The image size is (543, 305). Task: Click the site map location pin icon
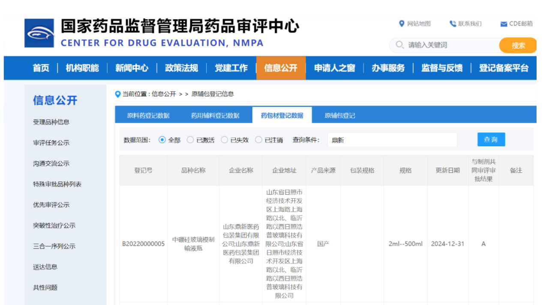pos(402,24)
